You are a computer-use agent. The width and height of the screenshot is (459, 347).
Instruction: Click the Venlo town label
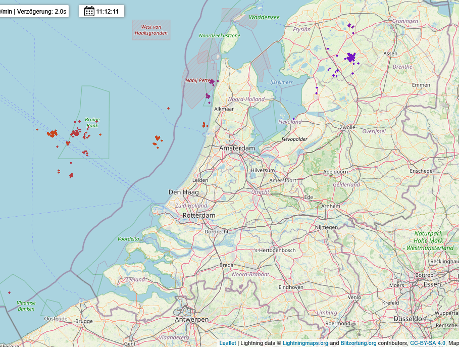(354, 297)
